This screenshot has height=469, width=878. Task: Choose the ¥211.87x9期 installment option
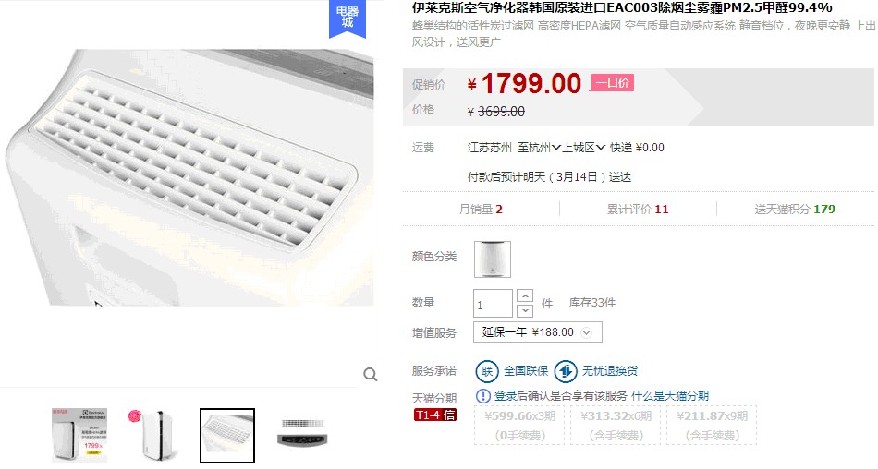pos(712,426)
